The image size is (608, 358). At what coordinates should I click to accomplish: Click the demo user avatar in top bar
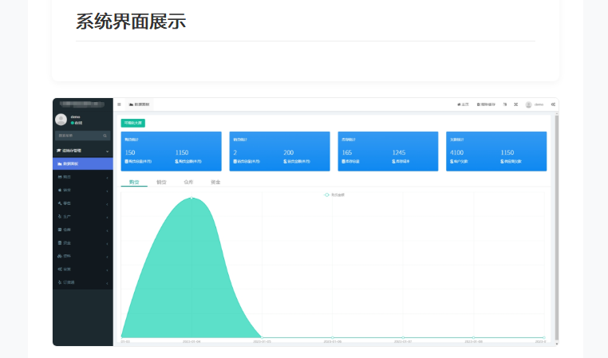pyautogui.click(x=528, y=105)
